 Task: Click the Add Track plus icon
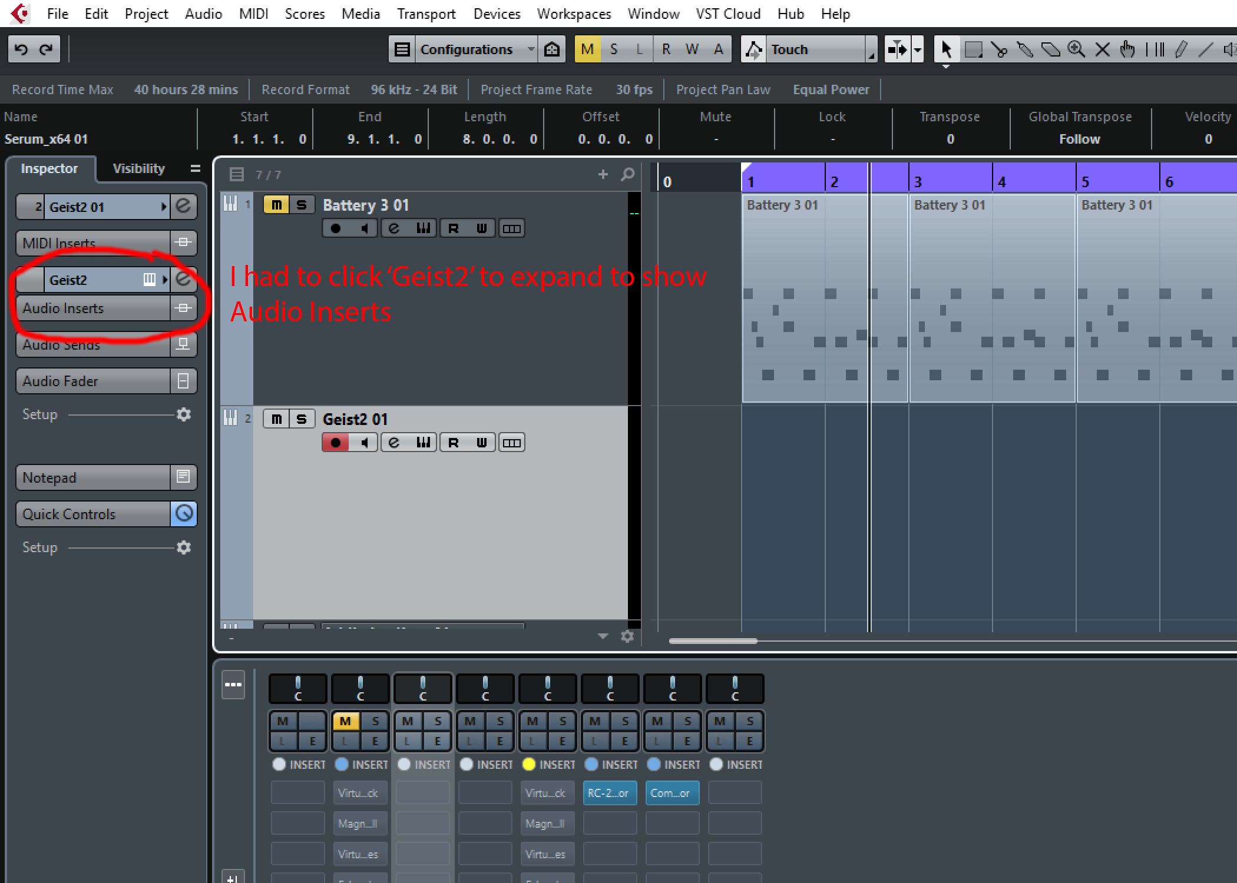tap(603, 174)
